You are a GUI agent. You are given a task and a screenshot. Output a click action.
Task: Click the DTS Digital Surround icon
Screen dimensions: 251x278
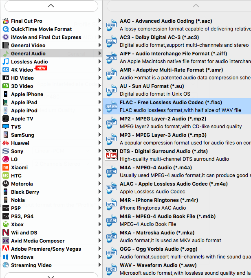pyautogui.click(x=111, y=155)
